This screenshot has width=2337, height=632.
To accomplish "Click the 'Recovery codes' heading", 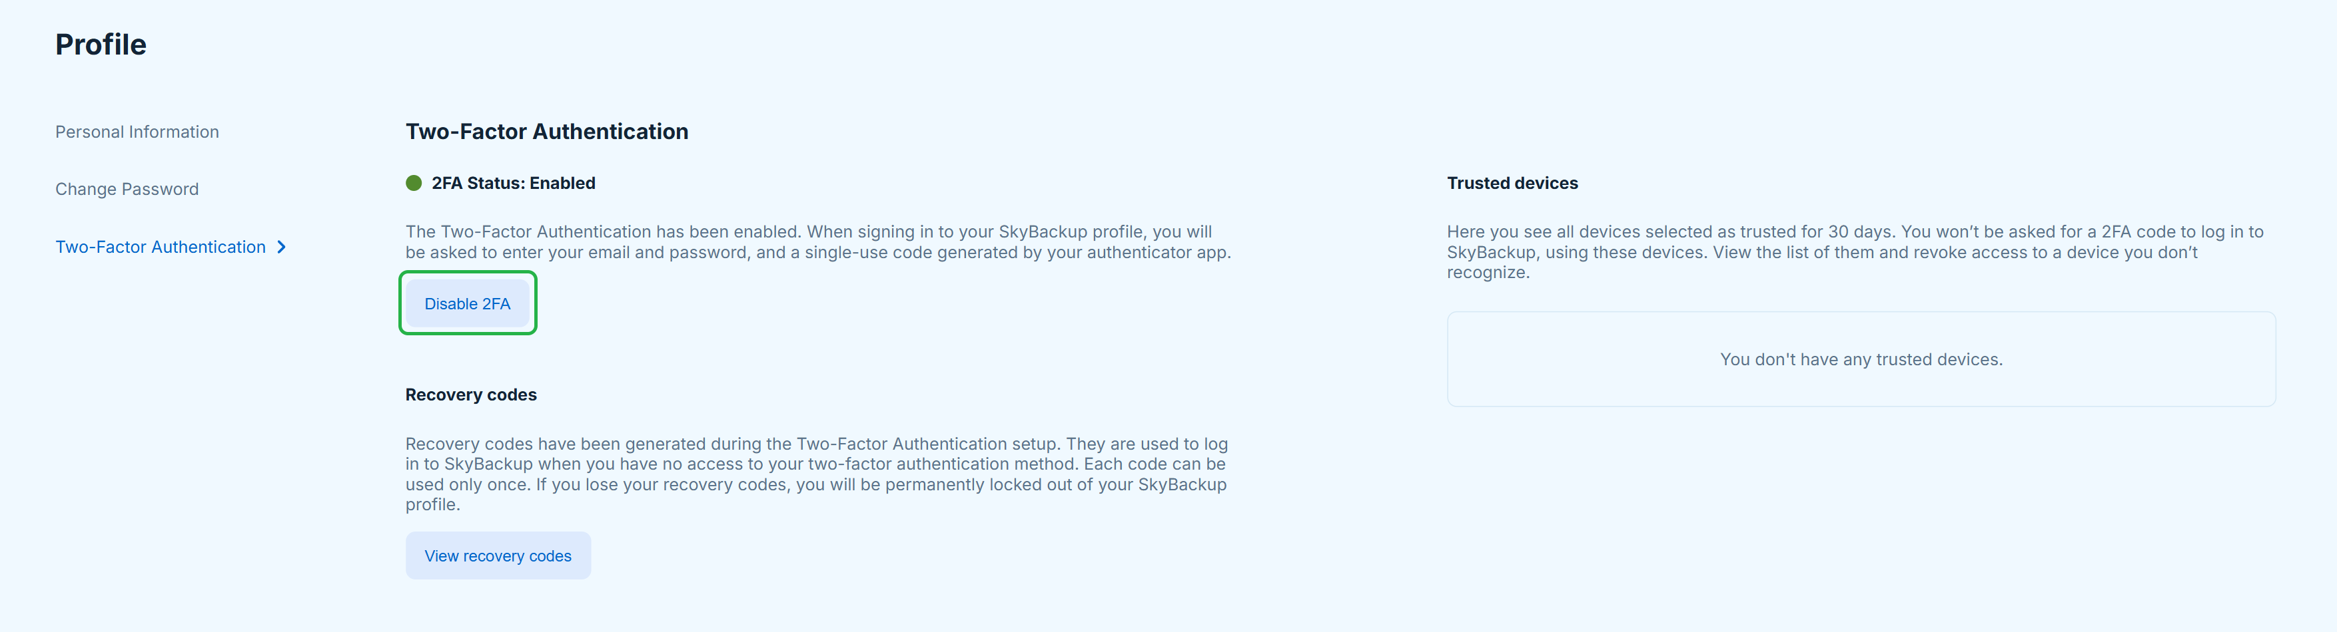I will point(471,395).
